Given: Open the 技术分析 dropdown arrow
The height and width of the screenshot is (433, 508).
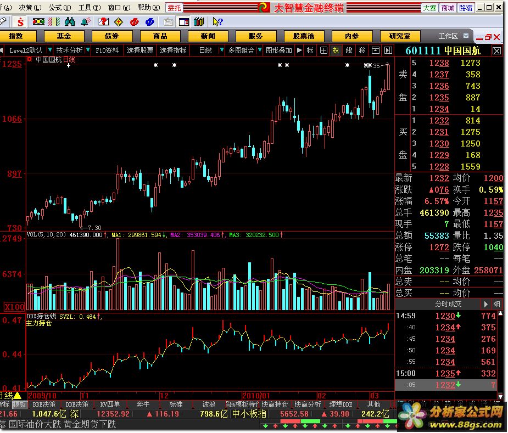Looking at the screenshot, I should click(x=88, y=50).
